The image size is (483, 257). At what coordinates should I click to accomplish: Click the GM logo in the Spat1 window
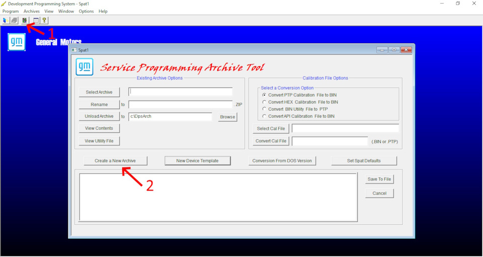[x=85, y=67]
